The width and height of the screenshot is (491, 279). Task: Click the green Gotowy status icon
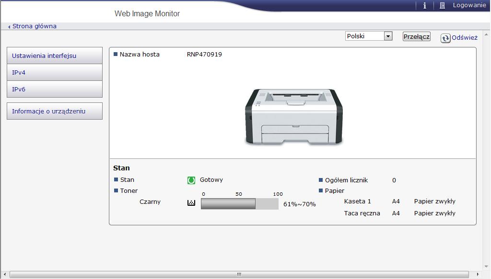point(191,180)
